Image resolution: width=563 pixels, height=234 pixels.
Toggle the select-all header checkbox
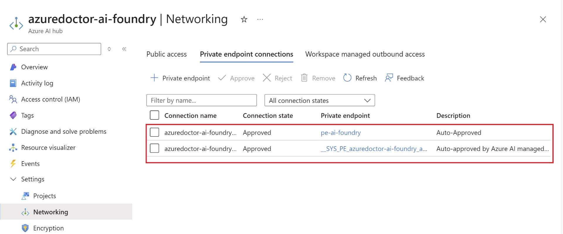tap(155, 115)
